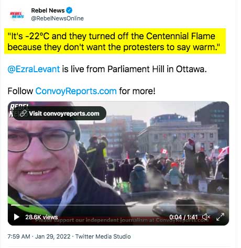Image resolution: width=241 pixels, height=248 pixels.
Task: Click the 0:04 / 1:41 time indicator
Action: 183,217
